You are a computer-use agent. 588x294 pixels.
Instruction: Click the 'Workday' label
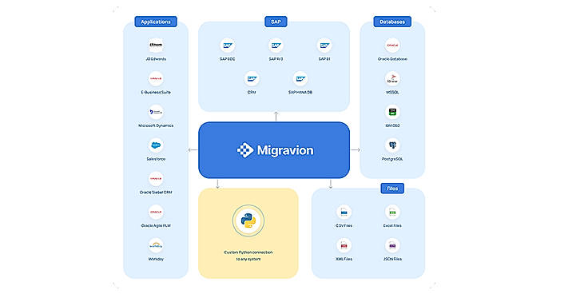click(x=156, y=259)
